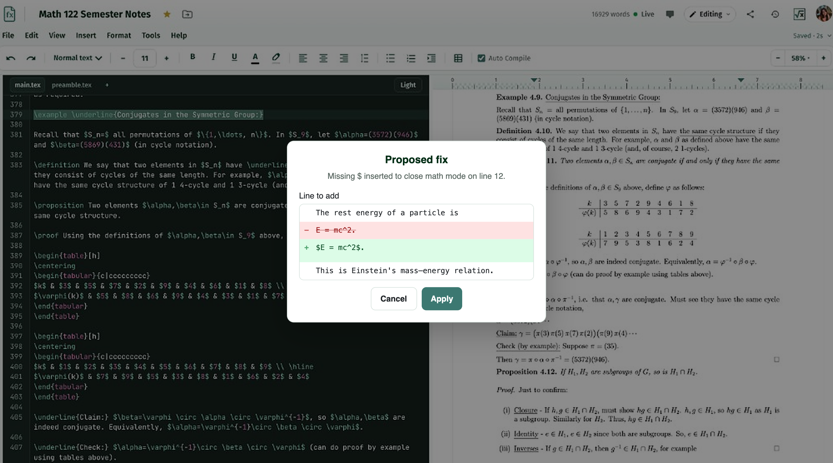Open the Help menu
Screen dimensions: 833x463
pyautogui.click(x=179, y=35)
